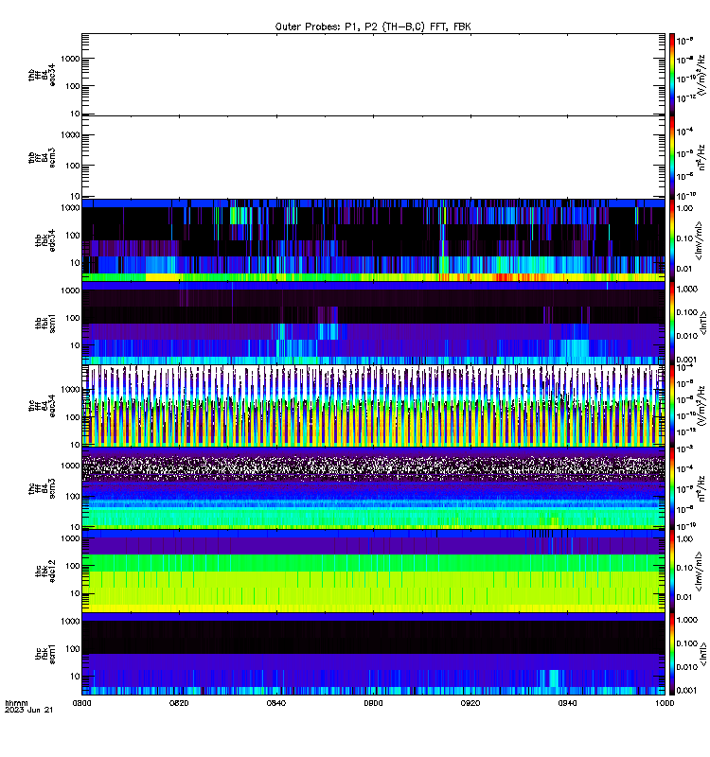Click the 'thc fbk scm1' panel label

click(x=45, y=654)
